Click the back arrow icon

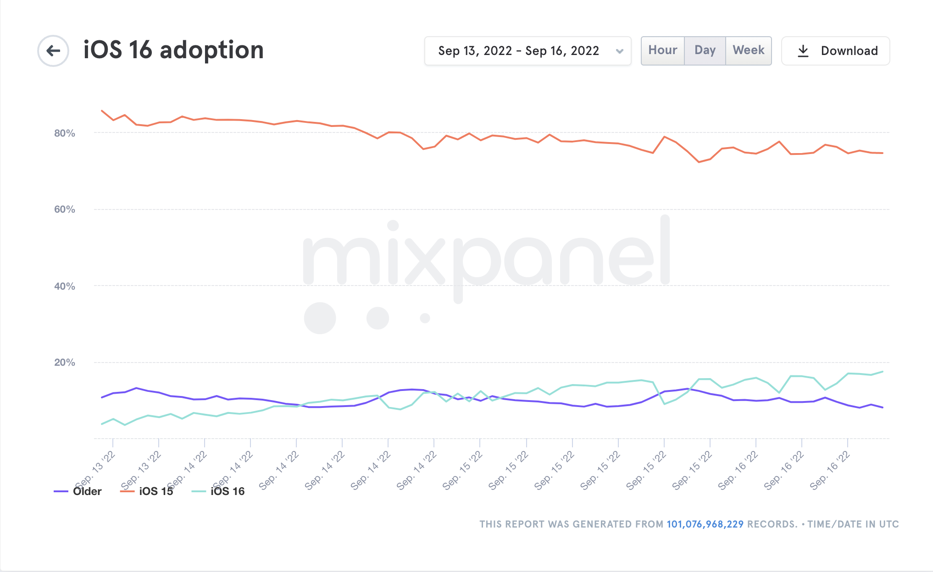[53, 51]
